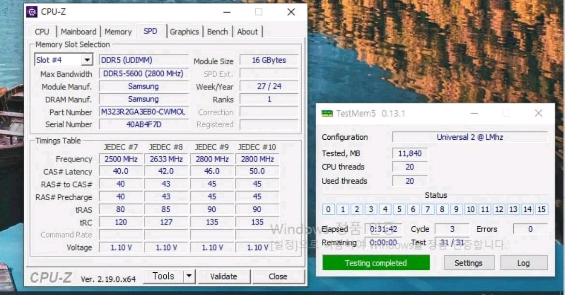Click the Tested, MB value 11,840
The image size is (565, 295).
pyautogui.click(x=410, y=154)
